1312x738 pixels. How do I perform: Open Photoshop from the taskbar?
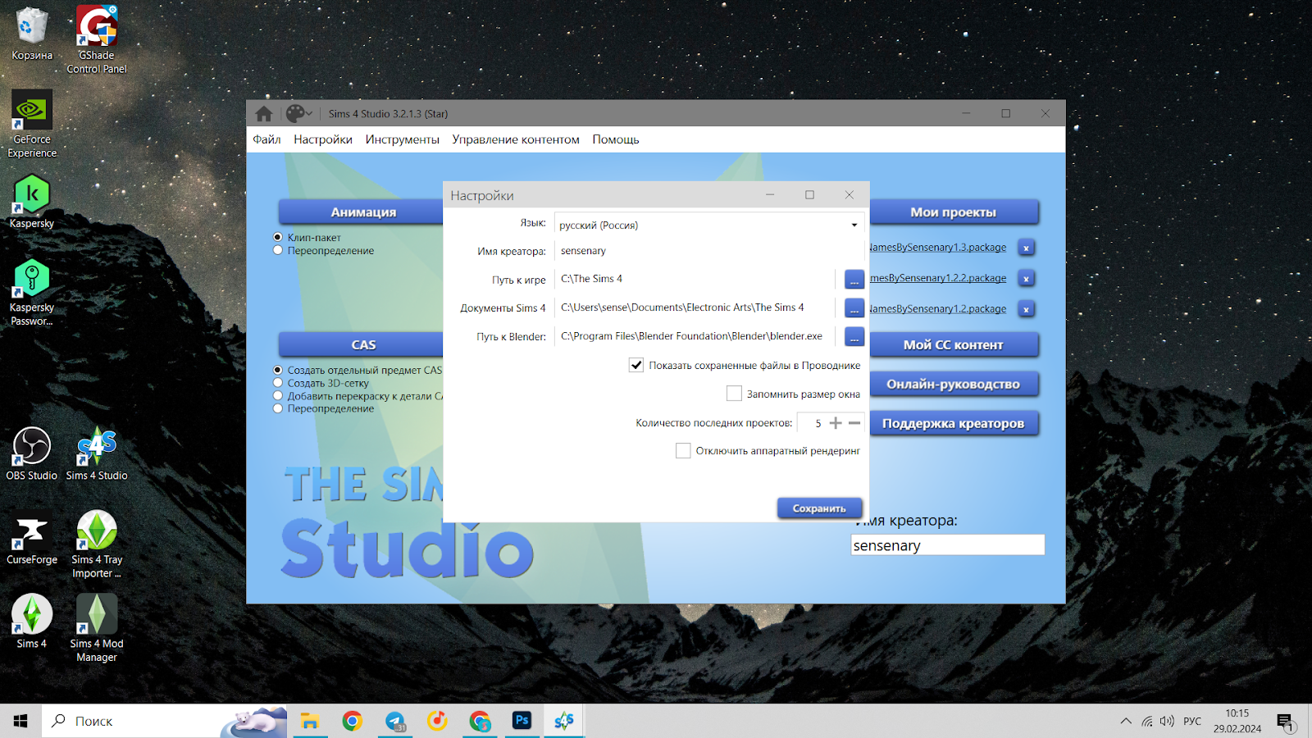tap(522, 721)
